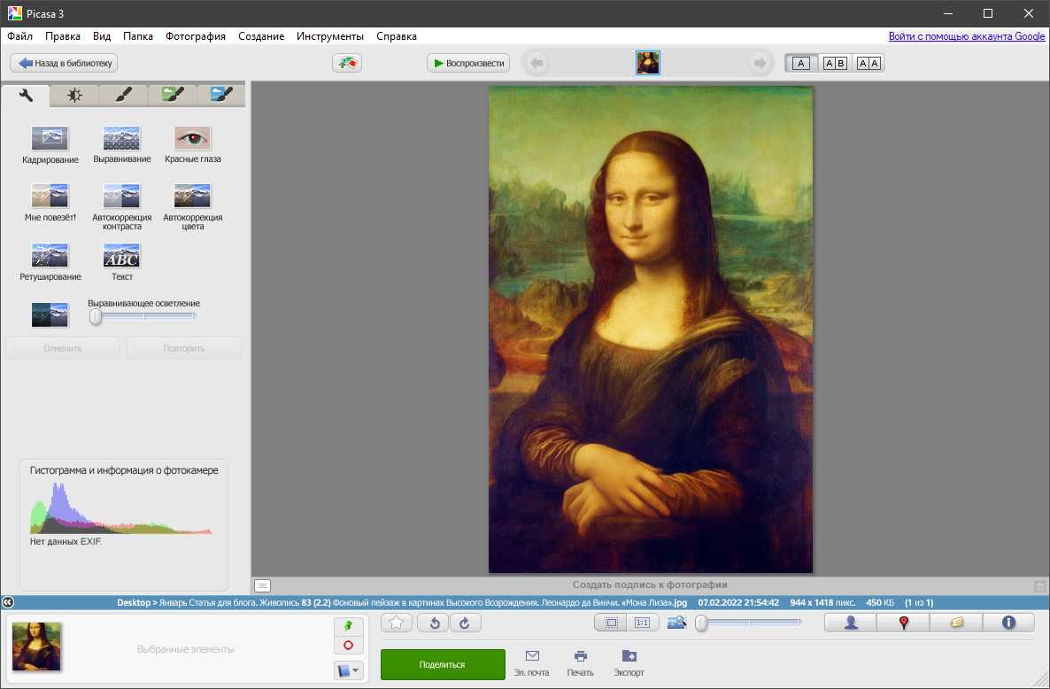Click the green Поделиться button
This screenshot has width=1050, height=689.
[443, 664]
